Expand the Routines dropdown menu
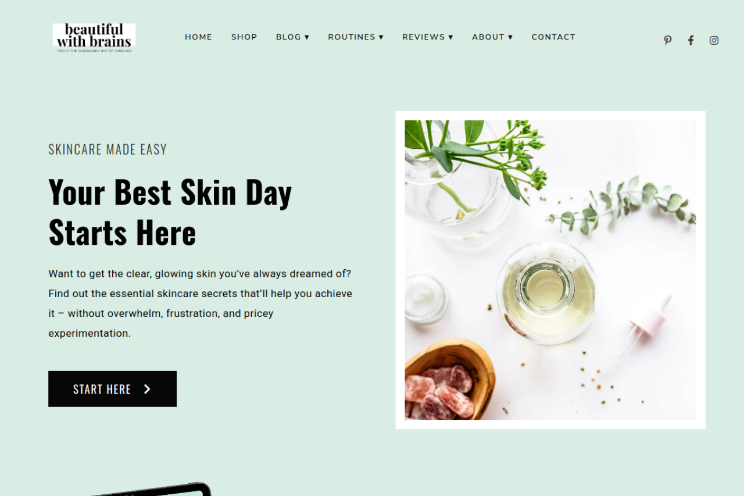Viewport: 744px width, 496px height. click(356, 37)
